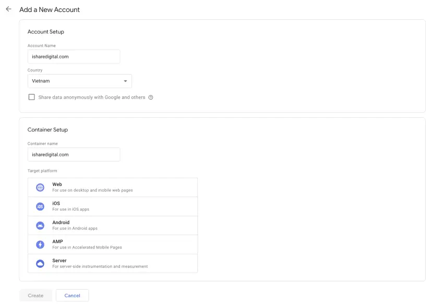Viewport: 431px width, 308px height.
Task: Click 'For use in Accelerated Mobile Pages' text
Action: 87,248
